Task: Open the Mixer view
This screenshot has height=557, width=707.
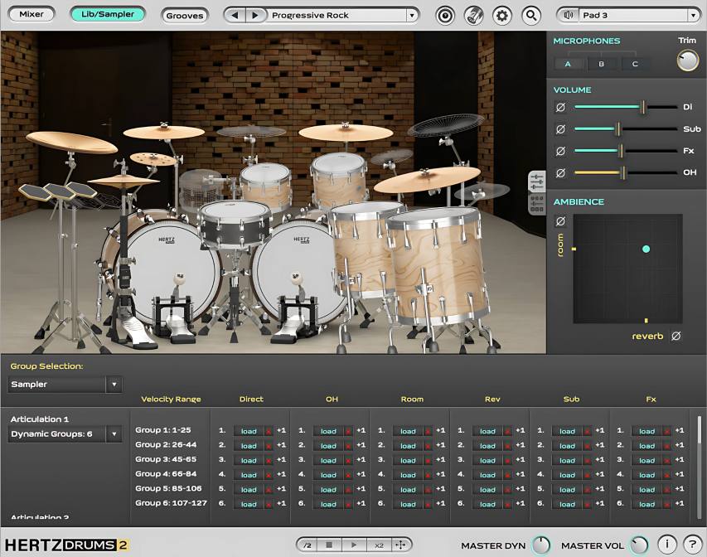Action: [31, 13]
